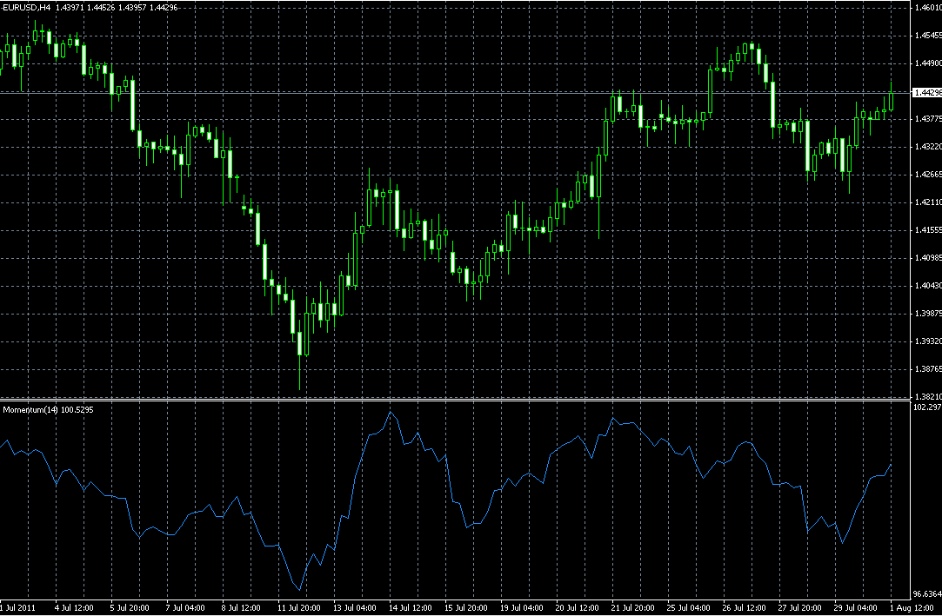Click the 1.43220 price axis label
Image resolution: width=942 pixels, height=616 pixels.
tap(927, 146)
